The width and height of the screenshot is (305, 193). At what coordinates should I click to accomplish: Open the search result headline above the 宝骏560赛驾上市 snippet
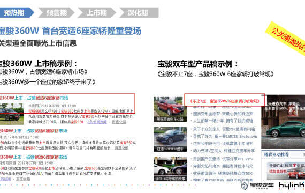click(34, 157)
